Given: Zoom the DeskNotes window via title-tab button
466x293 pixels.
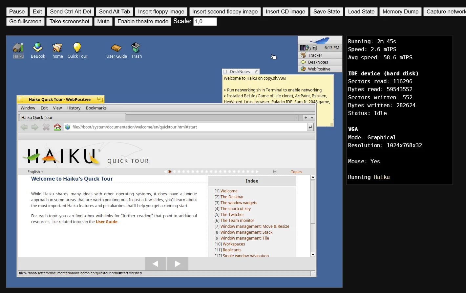Looking at the screenshot, I should pos(257,71).
